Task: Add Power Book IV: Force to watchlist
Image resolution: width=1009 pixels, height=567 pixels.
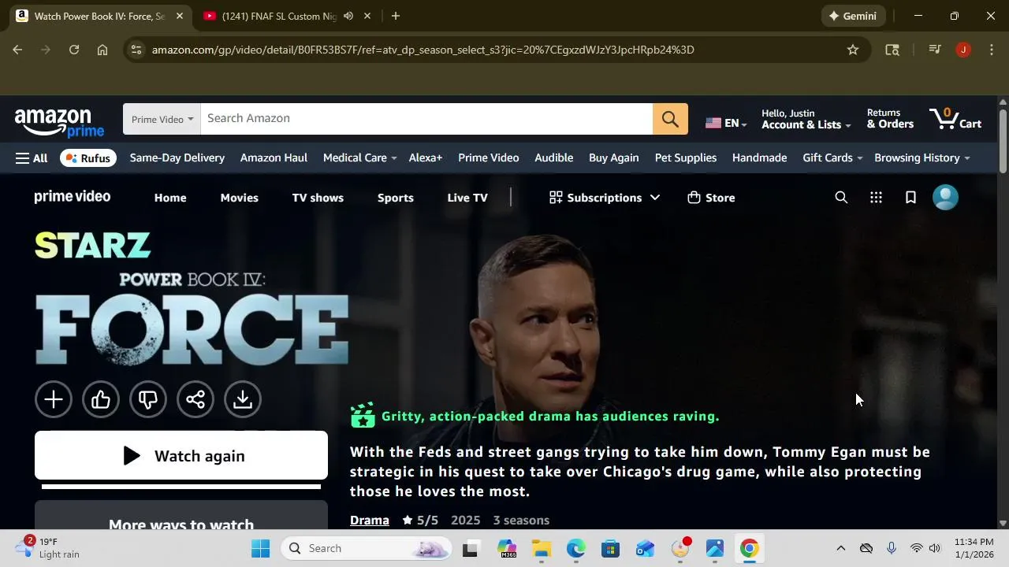Action: 54,399
